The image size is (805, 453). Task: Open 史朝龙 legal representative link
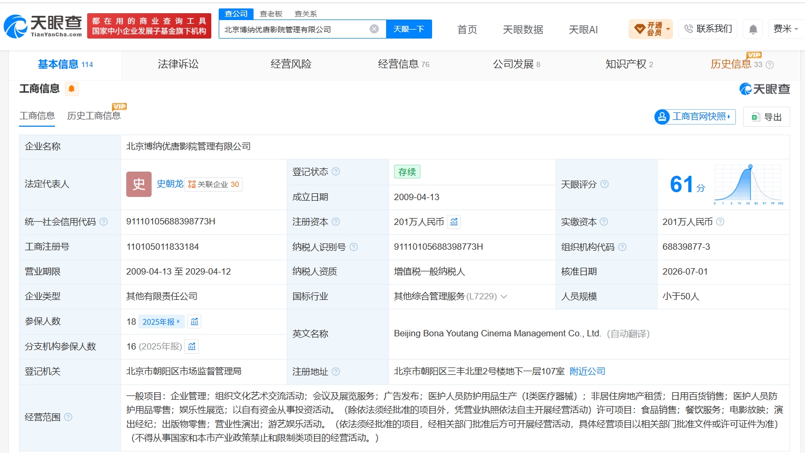[x=170, y=184]
